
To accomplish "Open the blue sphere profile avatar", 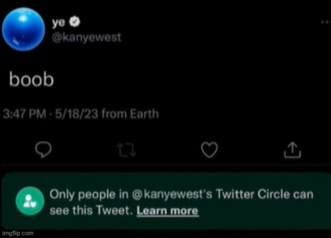I will click(x=24, y=29).
